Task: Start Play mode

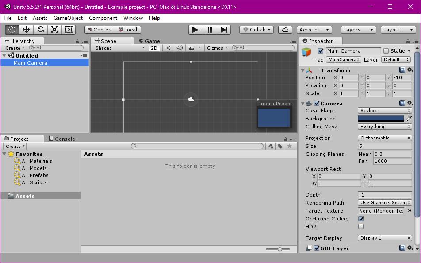Action: pyautogui.click(x=195, y=30)
